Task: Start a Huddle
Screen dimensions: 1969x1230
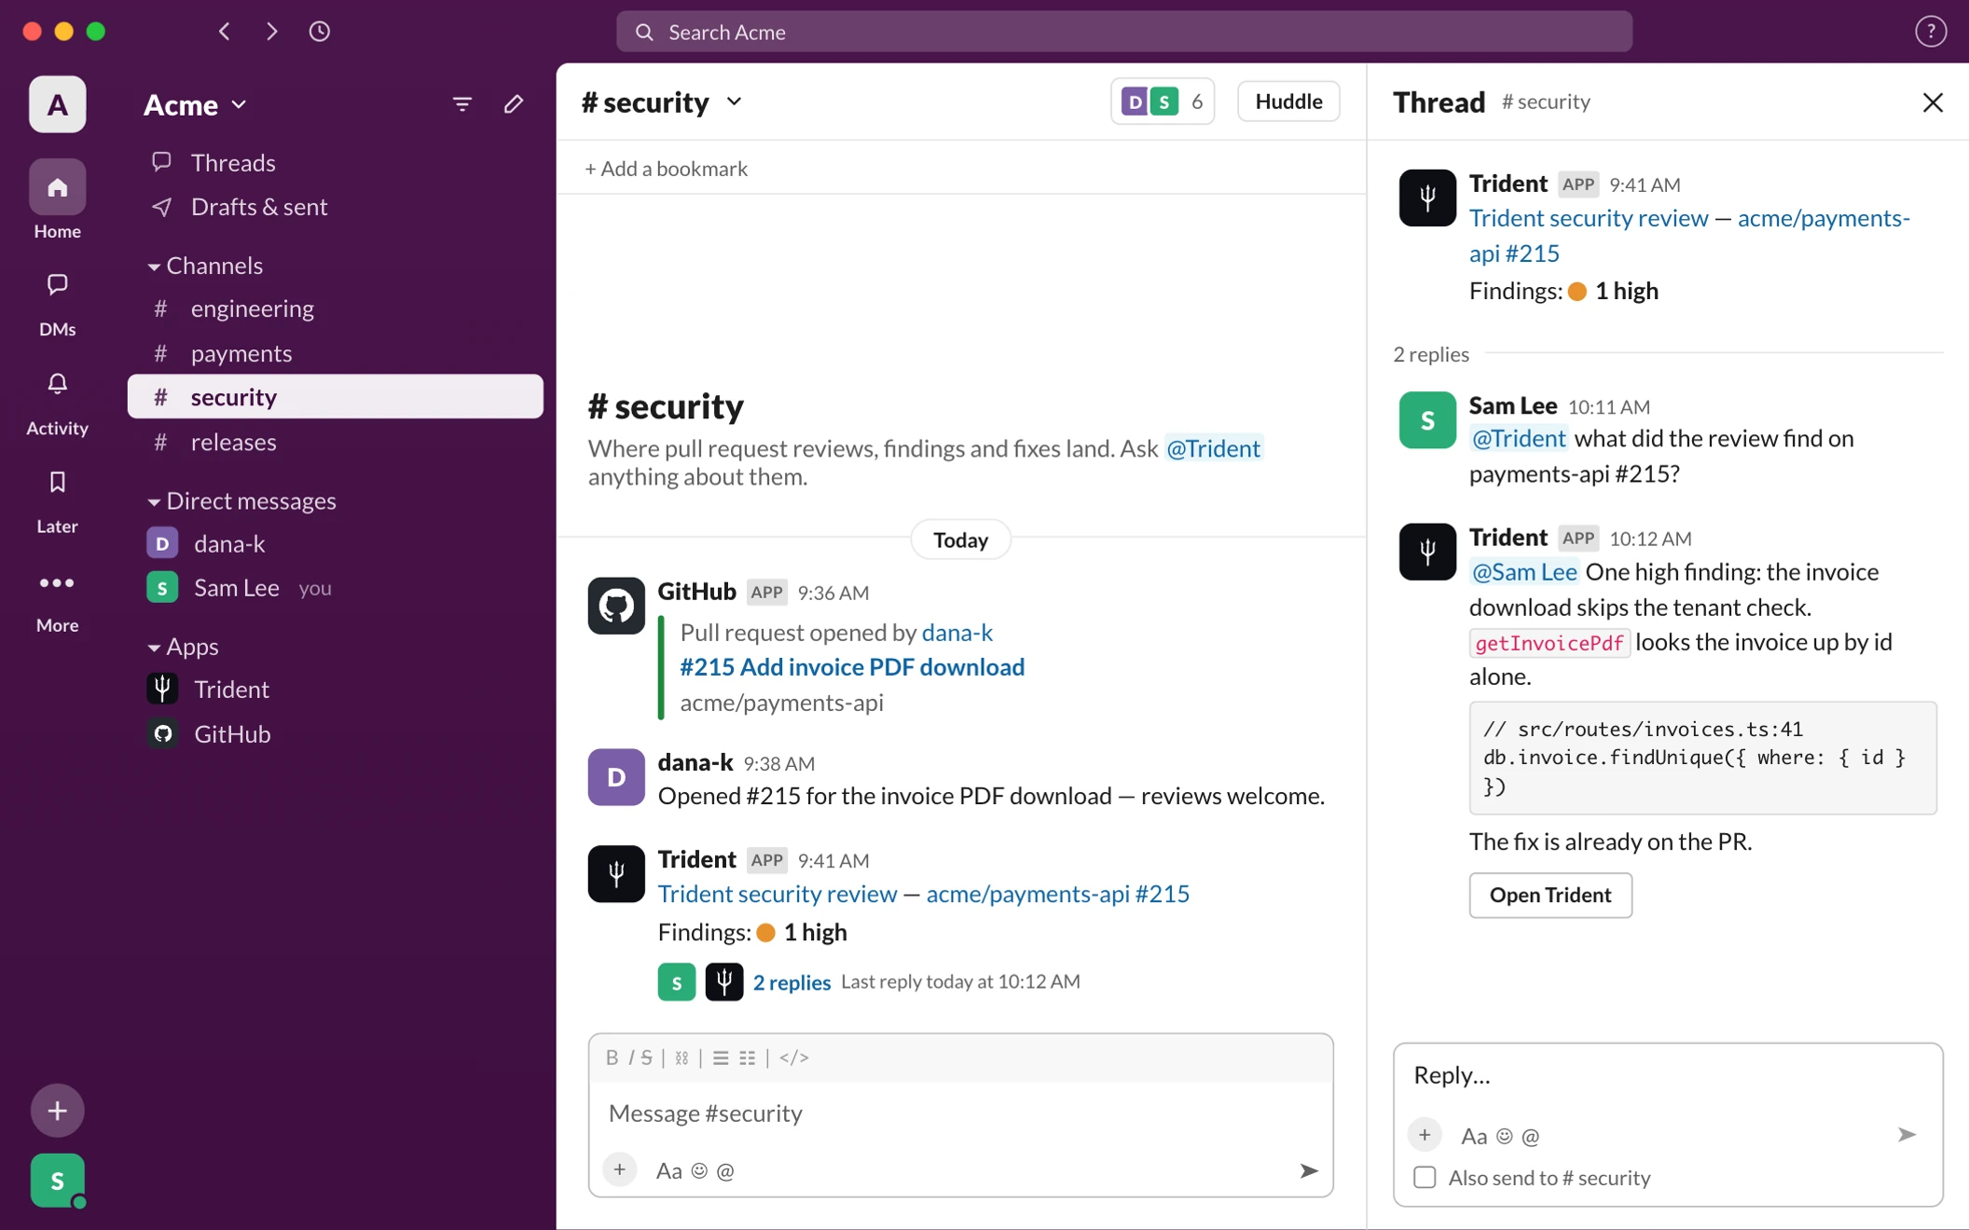Action: [1288, 102]
